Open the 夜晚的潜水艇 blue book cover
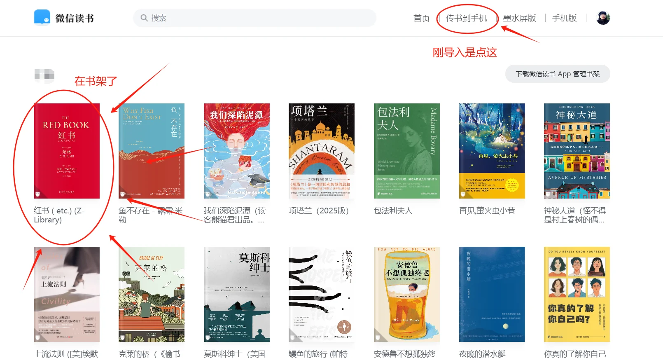 click(492, 294)
